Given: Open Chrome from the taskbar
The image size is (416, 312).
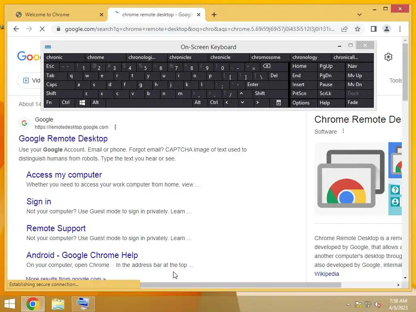Looking at the screenshot, I should (32, 304).
